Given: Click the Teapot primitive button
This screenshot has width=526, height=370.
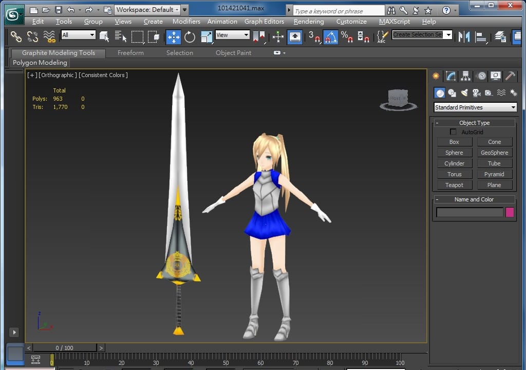Looking at the screenshot, I should click(x=454, y=185).
